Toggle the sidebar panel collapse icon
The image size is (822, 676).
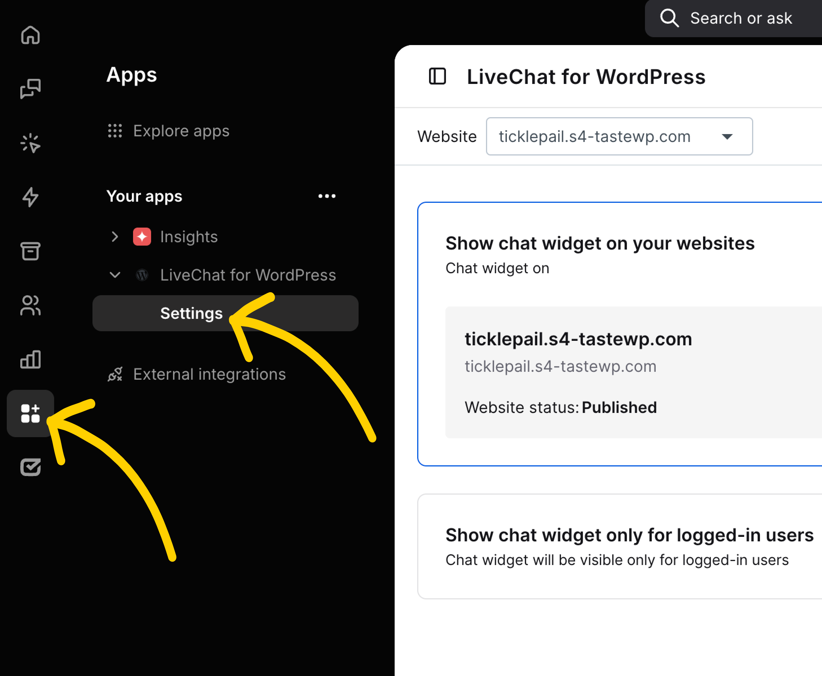(x=437, y=76)
